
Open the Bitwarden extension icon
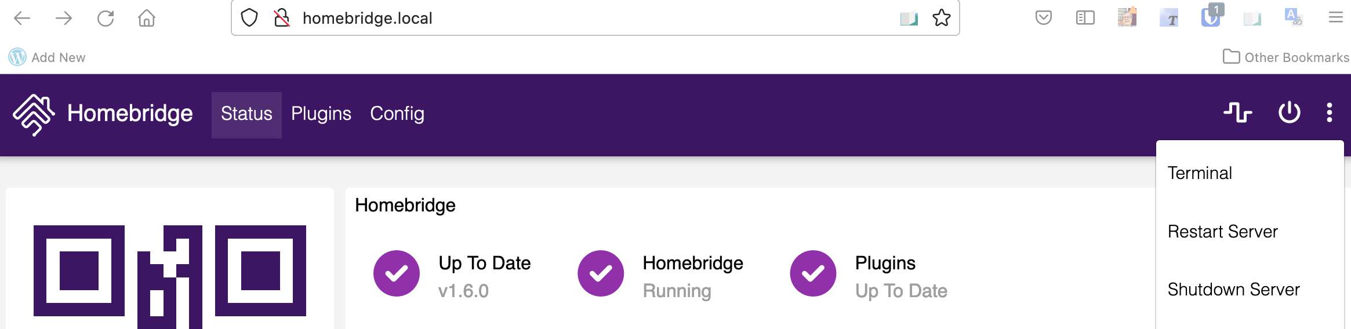pyautogui.click(x=1210, y=17)
